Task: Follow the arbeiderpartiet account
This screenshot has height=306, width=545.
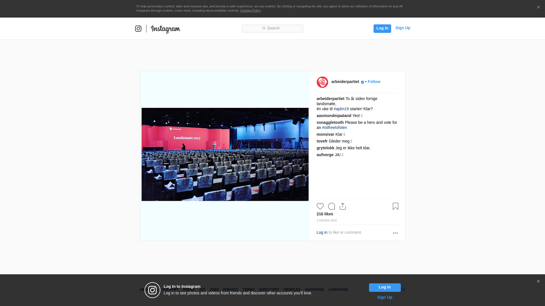Action: click(374, 82)
